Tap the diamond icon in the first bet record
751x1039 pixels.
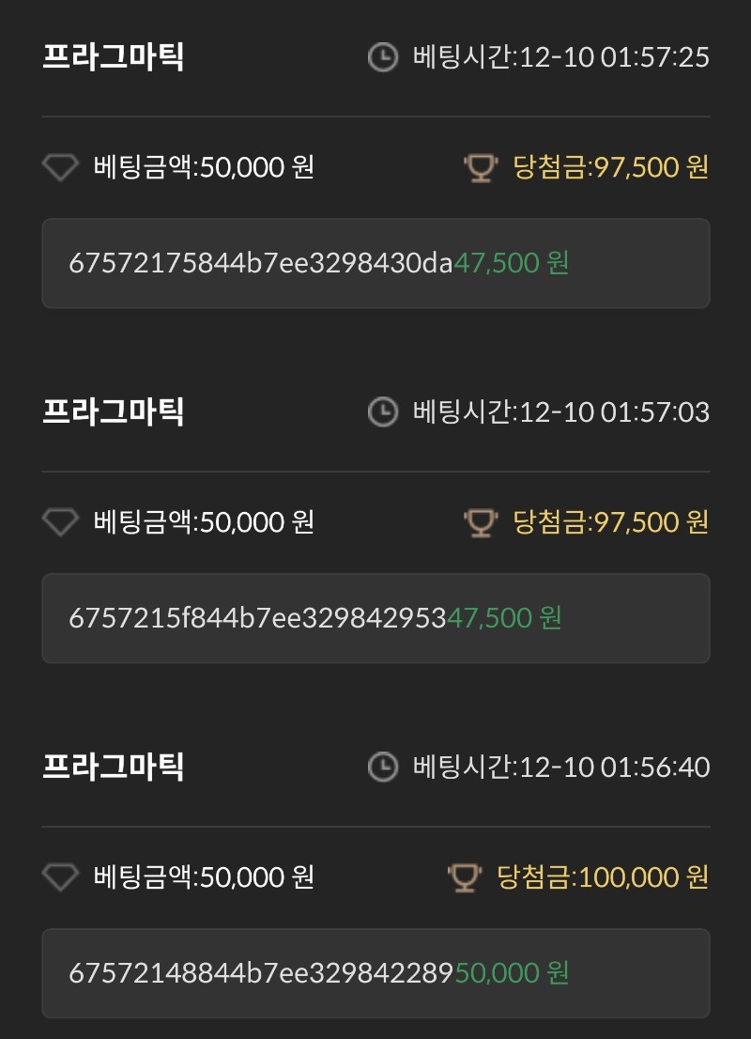tap(60, 167)
